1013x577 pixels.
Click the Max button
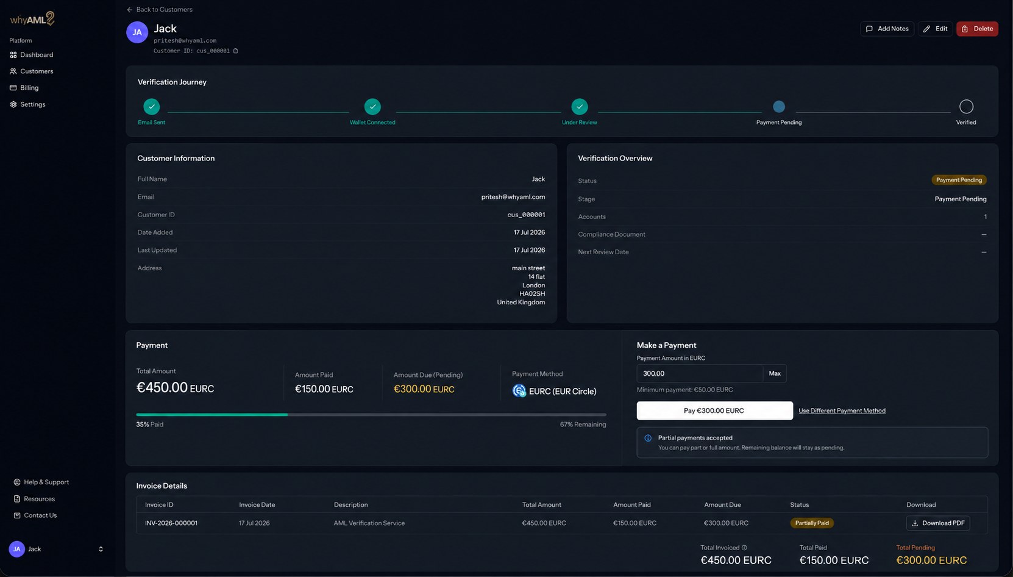775,374
